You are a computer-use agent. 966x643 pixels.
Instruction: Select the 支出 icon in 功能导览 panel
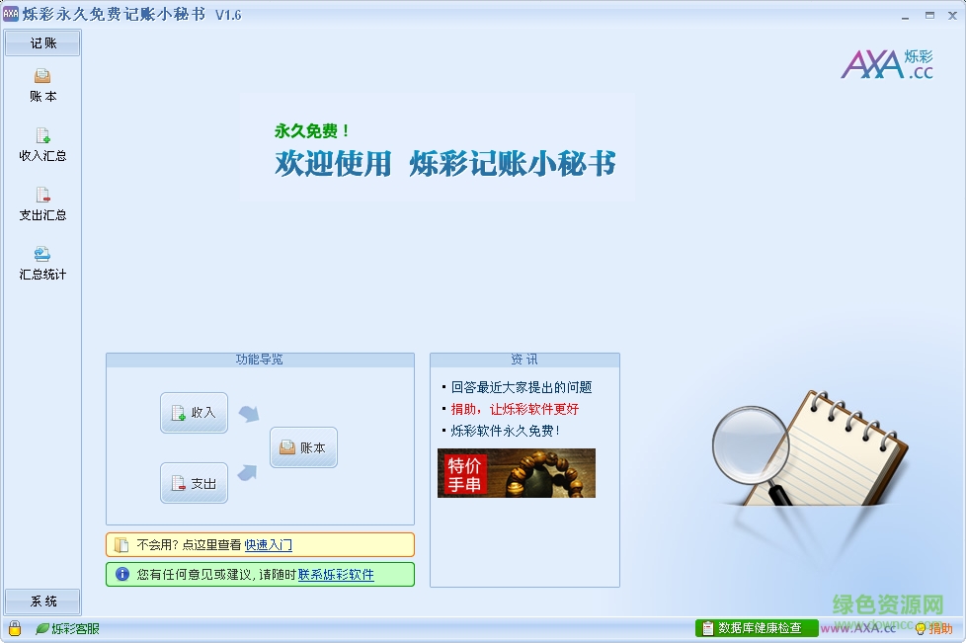click(193, 482)
